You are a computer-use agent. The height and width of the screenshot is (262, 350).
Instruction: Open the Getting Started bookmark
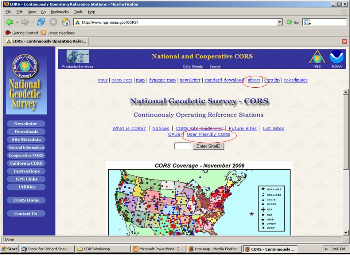click(x=22, y=33)
